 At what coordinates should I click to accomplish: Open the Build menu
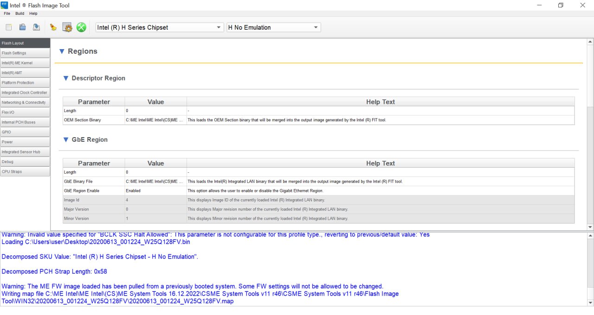(19, 13)
